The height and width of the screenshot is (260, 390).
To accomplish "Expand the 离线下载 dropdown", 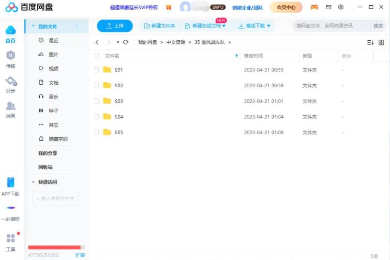I will pyautogui.click(x=269, y=26).
